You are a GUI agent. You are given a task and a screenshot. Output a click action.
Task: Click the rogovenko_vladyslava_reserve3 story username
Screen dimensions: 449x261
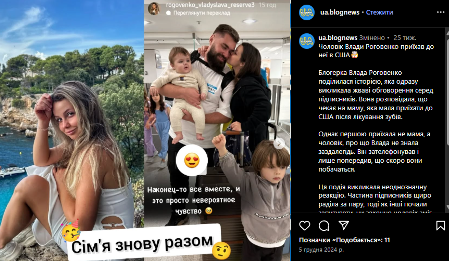click(x=210, y=5)
